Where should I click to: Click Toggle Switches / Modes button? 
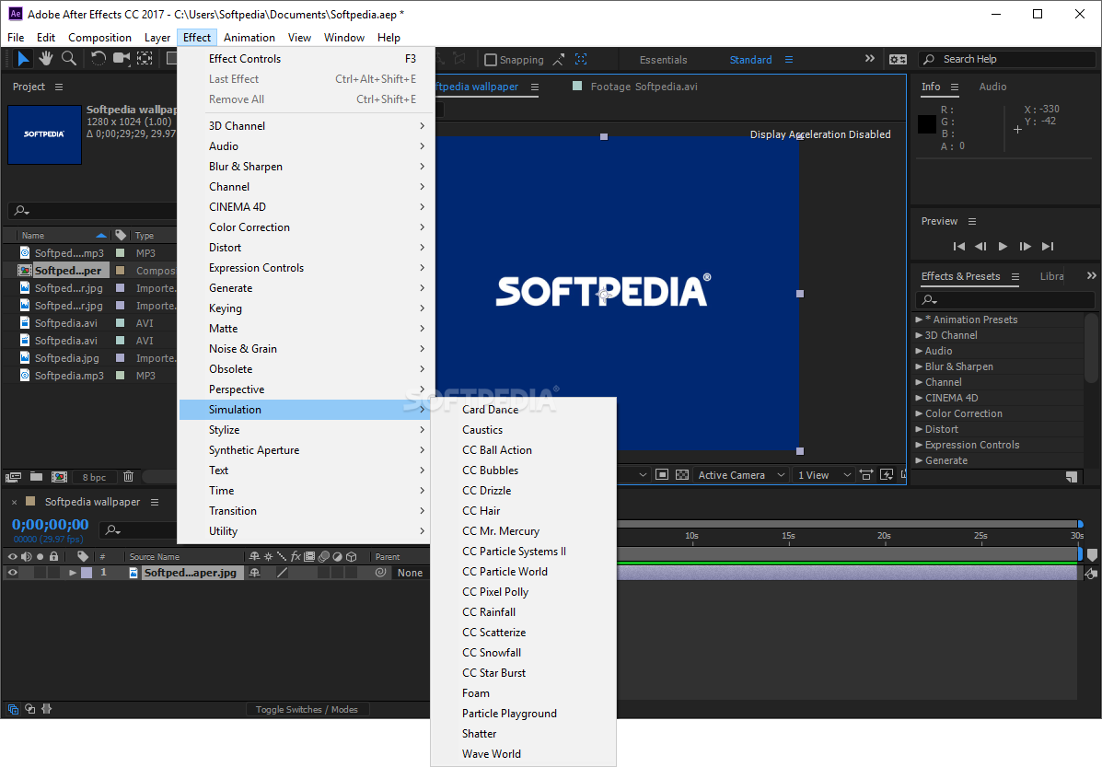click(x=307, y=709)
